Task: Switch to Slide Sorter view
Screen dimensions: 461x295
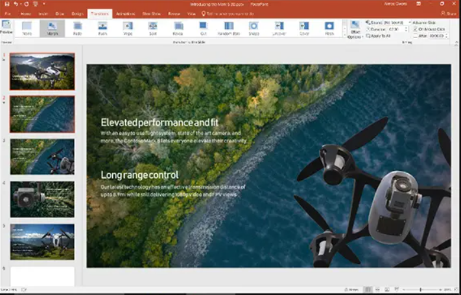Action: (377, 290)
